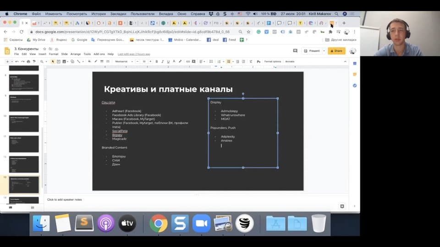Open the Arrange menu in Slides
This screenshot has width=440, height=247.
(x=76, y=54)
